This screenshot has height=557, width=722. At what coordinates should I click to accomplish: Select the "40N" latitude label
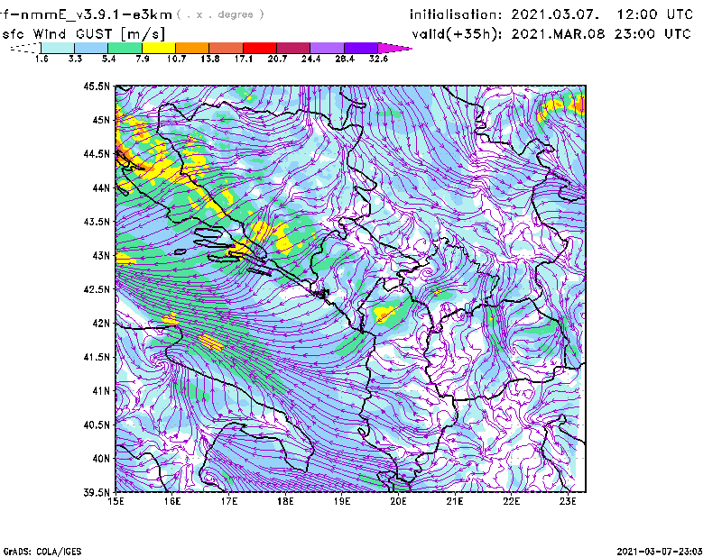[x=101, y=459]
